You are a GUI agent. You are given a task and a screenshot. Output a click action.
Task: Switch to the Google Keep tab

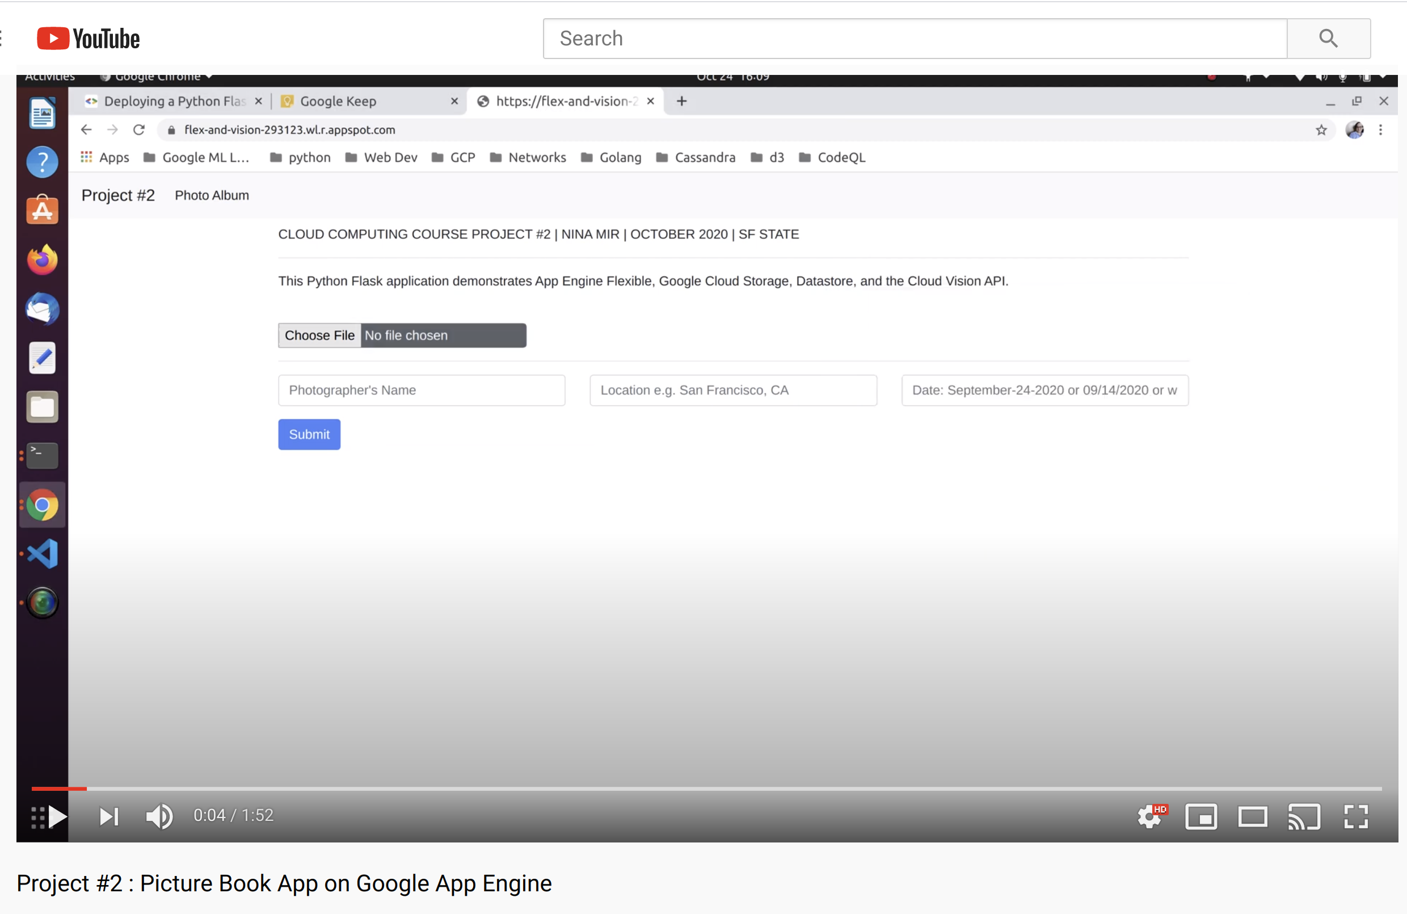338,101
